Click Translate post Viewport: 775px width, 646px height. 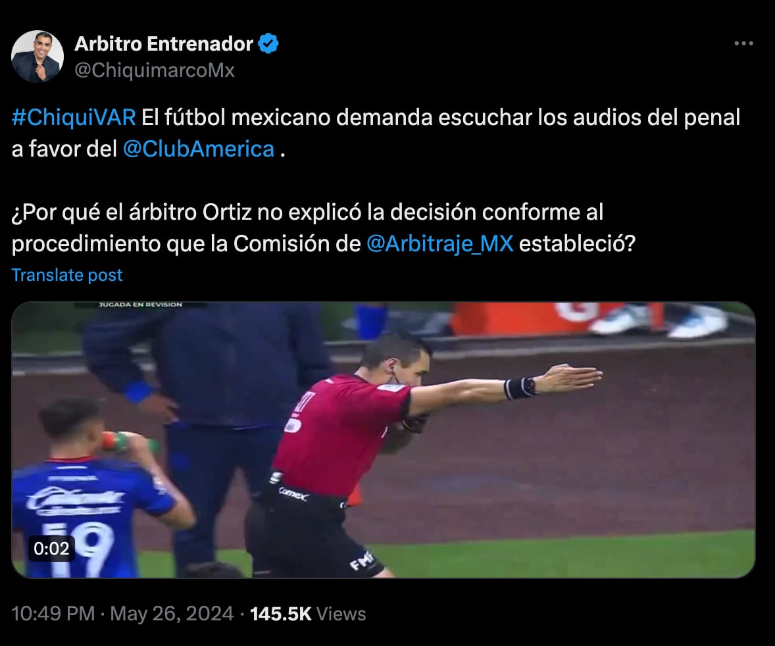66,275
